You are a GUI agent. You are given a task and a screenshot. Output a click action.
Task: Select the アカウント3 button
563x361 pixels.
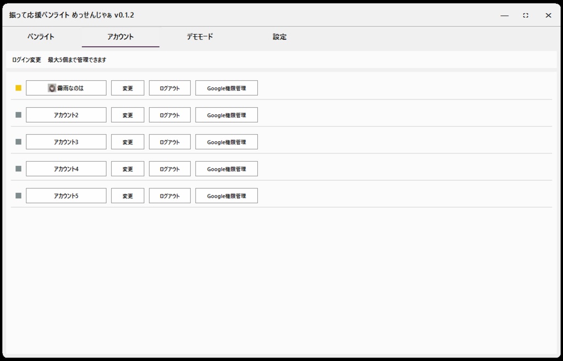point(66,142)
